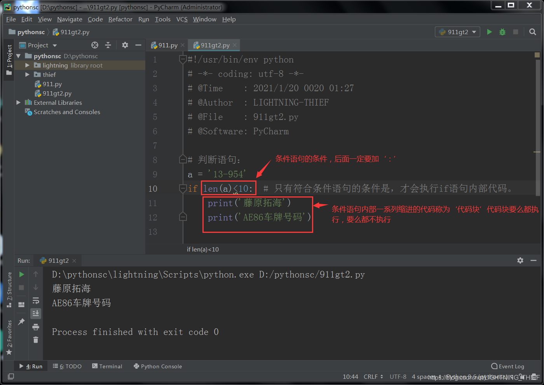Viewport: 544px width, 385px height.
Task: Close the 911gt2 run tab
Action: (74, 261)
